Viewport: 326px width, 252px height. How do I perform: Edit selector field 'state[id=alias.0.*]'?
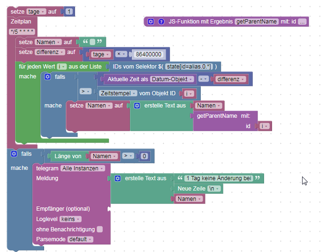pos(189,67)
